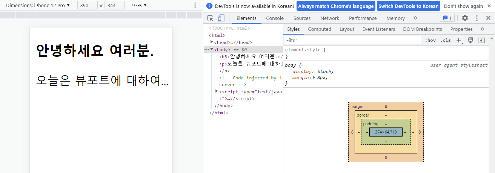
Task: Click Switch DevTools to Korean button
Action: (x=409, y=6)
